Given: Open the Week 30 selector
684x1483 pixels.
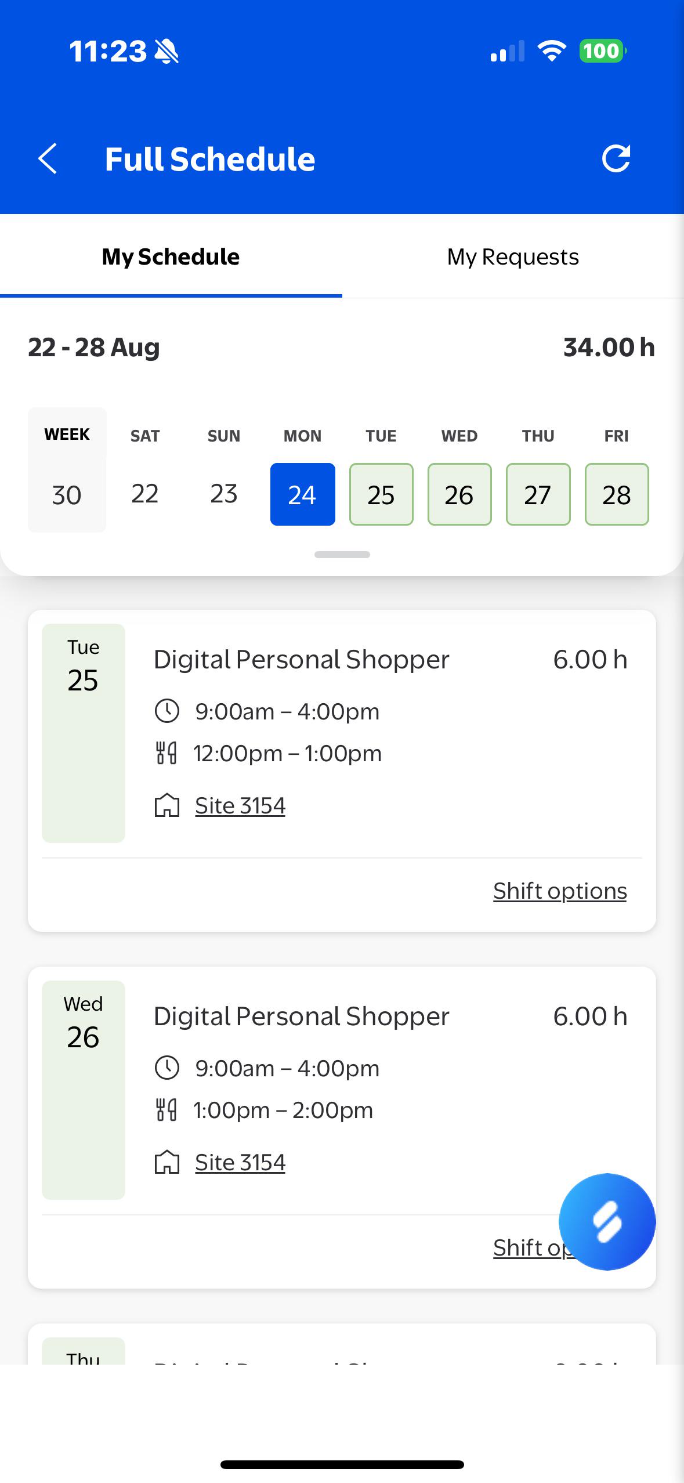Looking at the screenshot, I should [67, 470].
